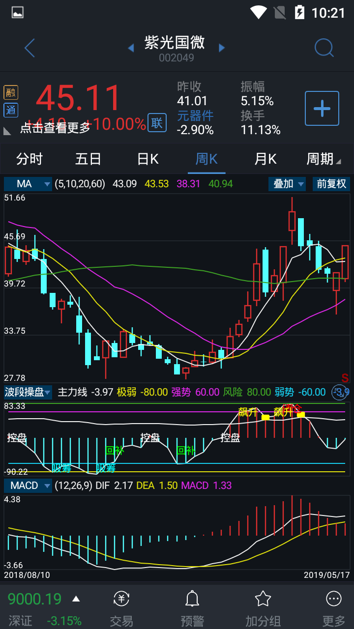Tap the 极弱 -80.00 label
354x629 pixels.
pos(142,392)
